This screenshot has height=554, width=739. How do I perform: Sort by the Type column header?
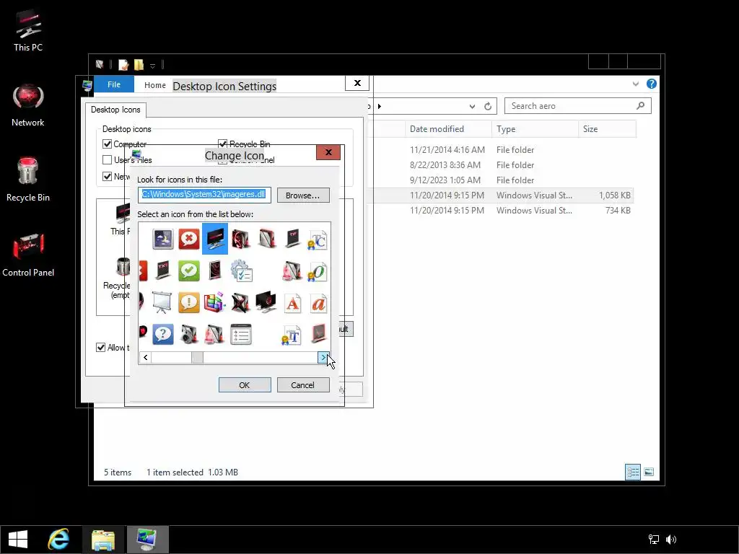(x=535, y=129)
